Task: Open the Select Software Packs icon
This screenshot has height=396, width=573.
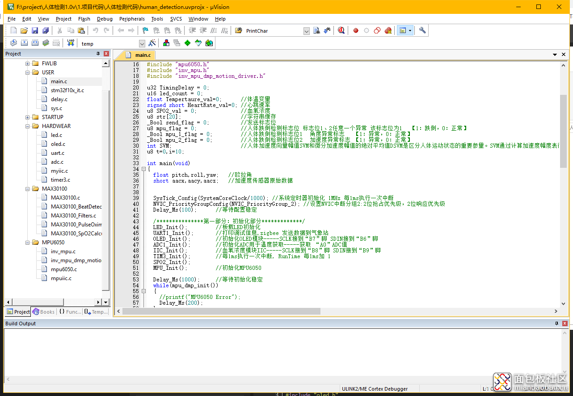Action: coord(198,43)
